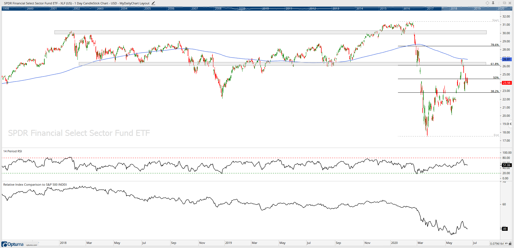Select the 50% Fibonacci retracement label
Image resolution: width=514 pixels, height=248 pixels.
496,77
